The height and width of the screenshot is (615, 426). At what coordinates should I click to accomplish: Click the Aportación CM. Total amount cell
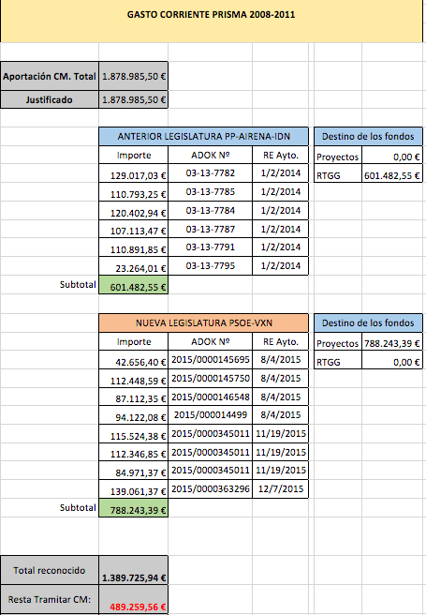134,76
